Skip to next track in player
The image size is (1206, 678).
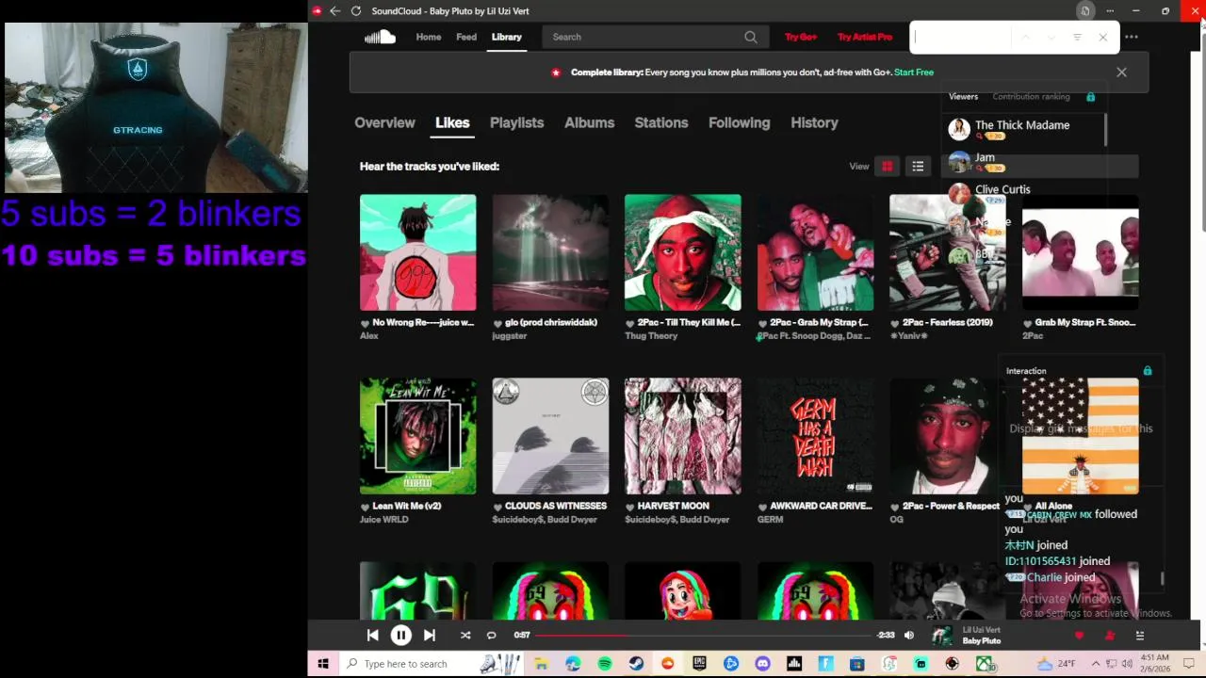[429, 636]
